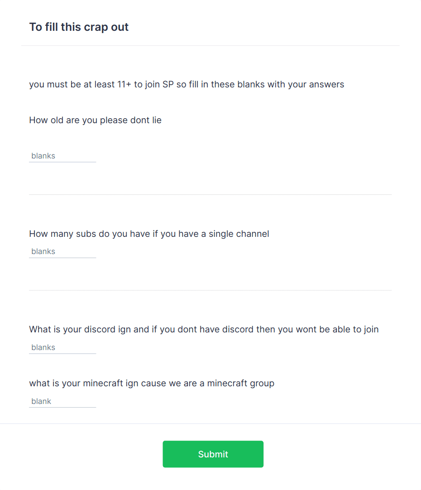Click the 'blank' placeholder under minecraft question
Viewport: 421px width, 490px height.
[41, 401]
